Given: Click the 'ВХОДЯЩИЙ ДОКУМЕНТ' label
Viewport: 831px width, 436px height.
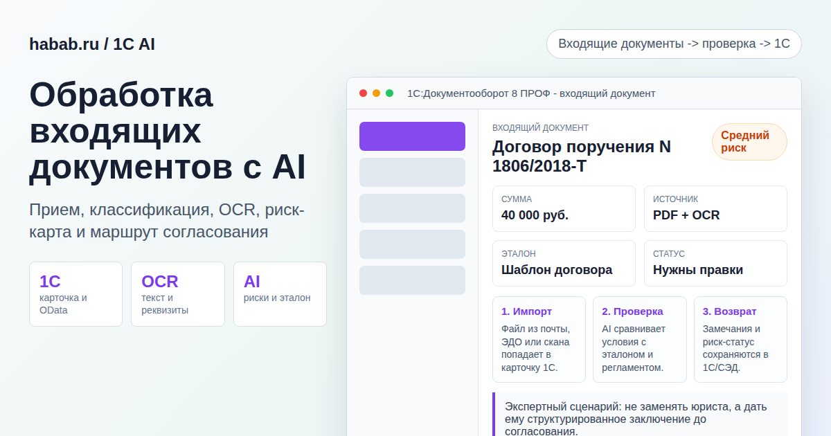Looking at the screenshot, I should coord(540,128).
